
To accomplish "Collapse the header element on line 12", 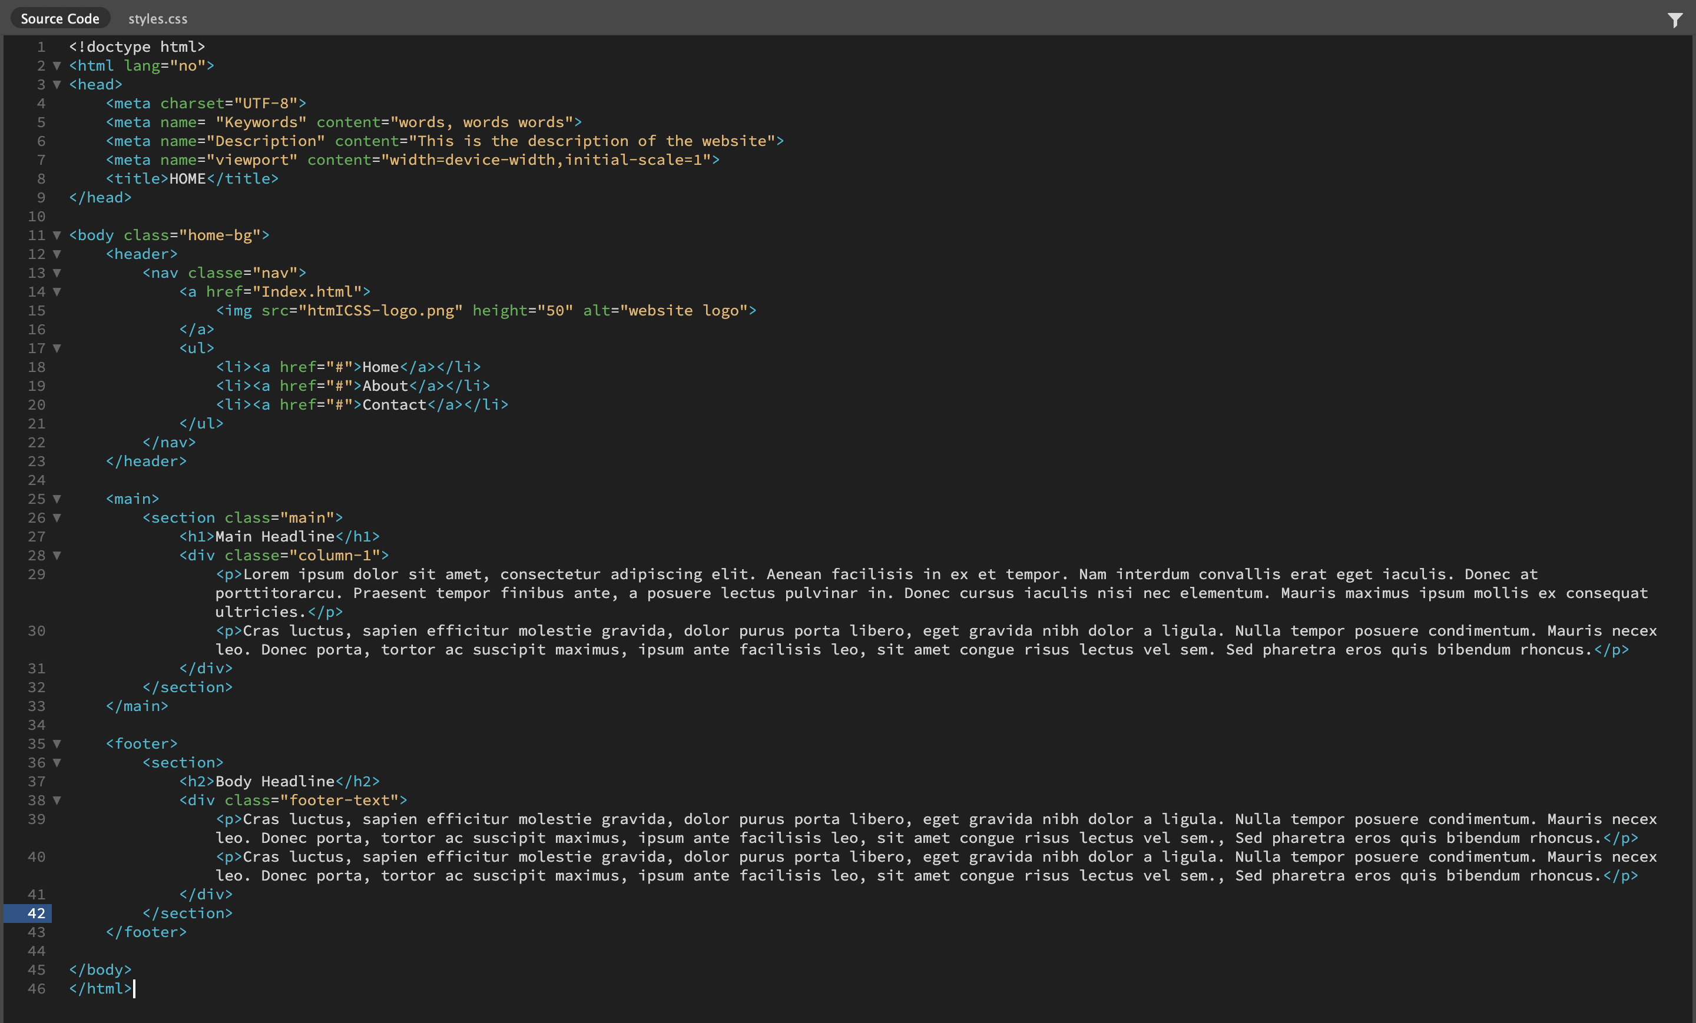I will tap(57, 254).
